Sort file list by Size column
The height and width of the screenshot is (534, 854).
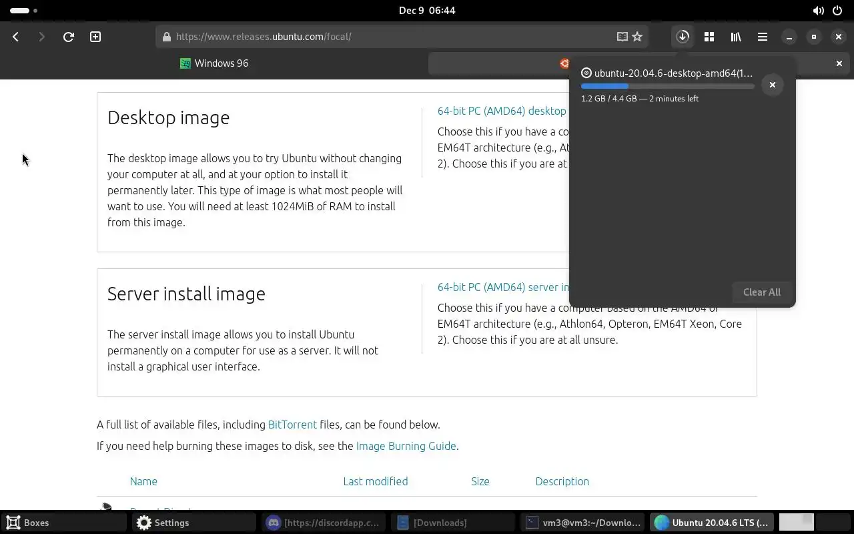[480, 481]
